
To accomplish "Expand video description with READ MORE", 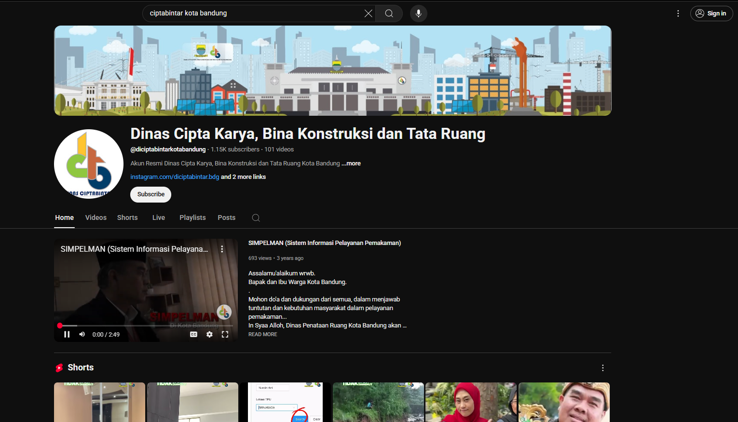I will point(263,334).
